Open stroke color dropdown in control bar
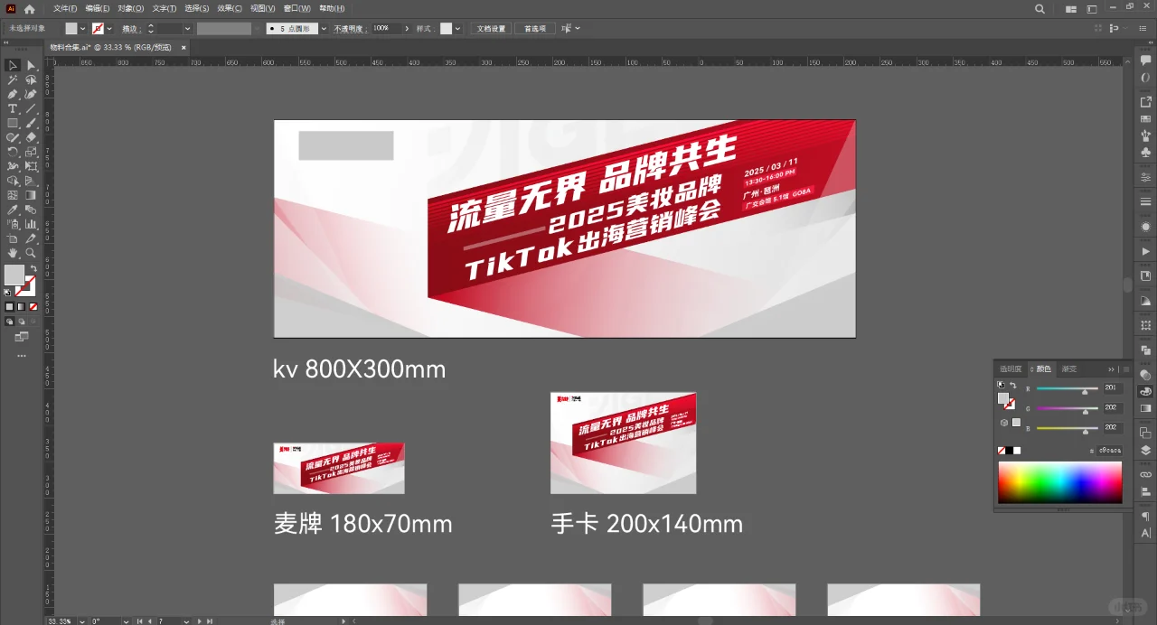 coord(109,28)
